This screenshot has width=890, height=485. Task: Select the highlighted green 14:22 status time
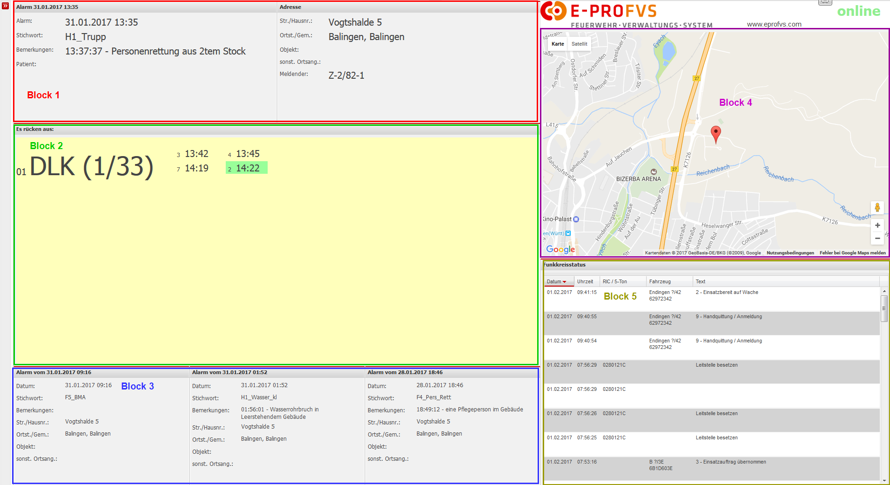pyautogui.click(x=247, y=168)
